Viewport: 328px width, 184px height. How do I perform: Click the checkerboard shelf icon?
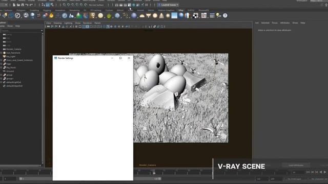pyautogui.click(x=195, y=15)
